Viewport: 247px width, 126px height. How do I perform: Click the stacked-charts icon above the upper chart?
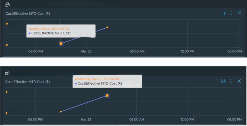tap(8, 5)
